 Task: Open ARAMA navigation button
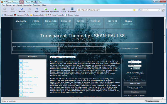tap(128, 23)
